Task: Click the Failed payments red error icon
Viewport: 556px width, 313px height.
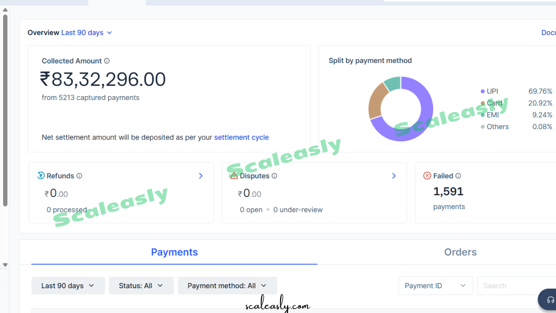Action: [426, 176]
